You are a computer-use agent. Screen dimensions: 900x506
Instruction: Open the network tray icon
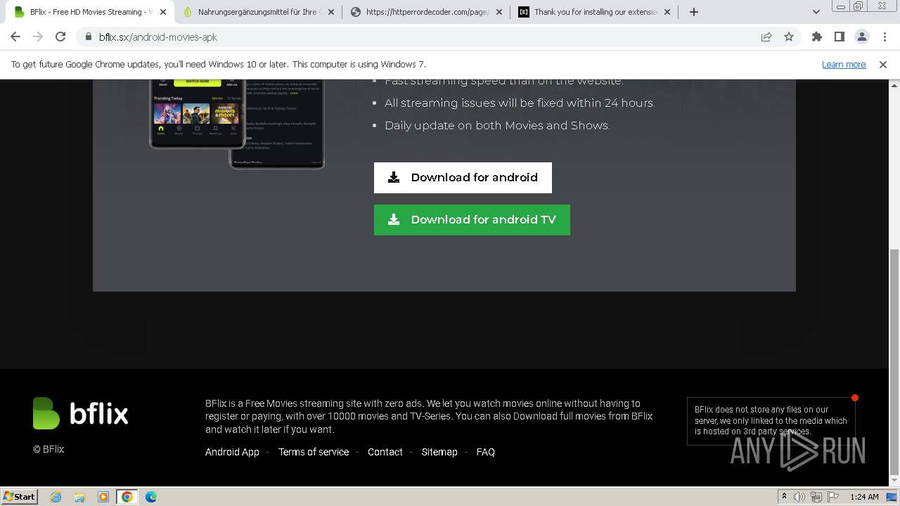point(816,497)
